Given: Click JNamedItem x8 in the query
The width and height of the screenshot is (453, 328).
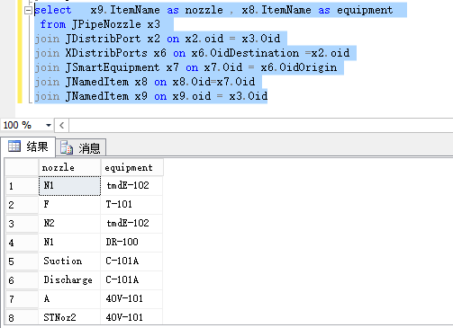Looking at the screenshot, I should click(106, 82).
